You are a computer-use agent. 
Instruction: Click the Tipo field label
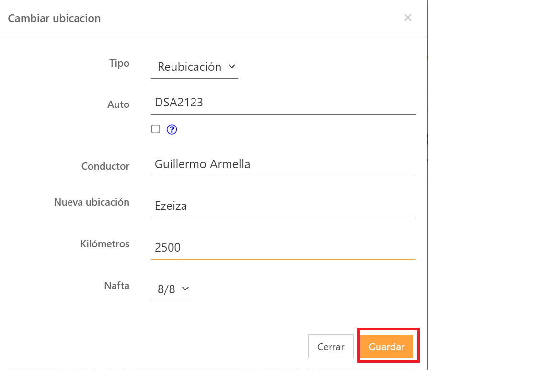(119, 63)
